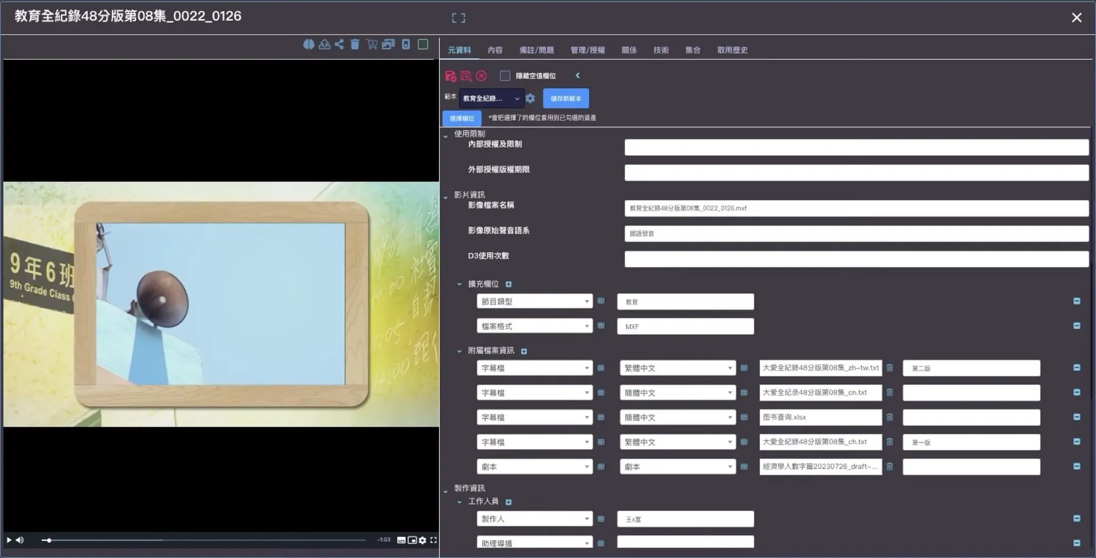Click the 儲存新範本 button
This screenshot has width=1096, height=558.
click(565, 99)
